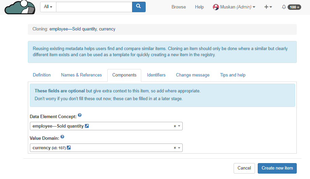
Task: Open the notifications bell icon
Action: (x=284, y=7)
